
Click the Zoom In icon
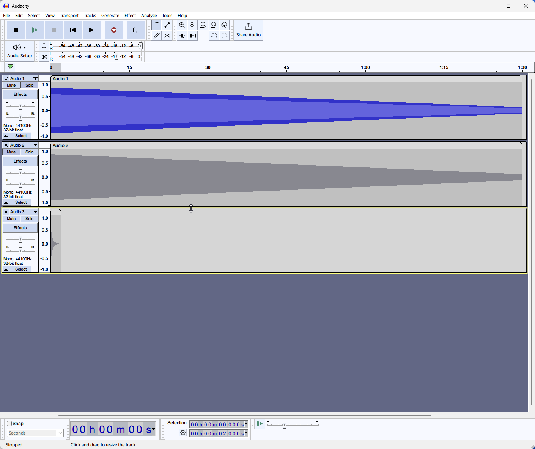(x=182, y=25)
